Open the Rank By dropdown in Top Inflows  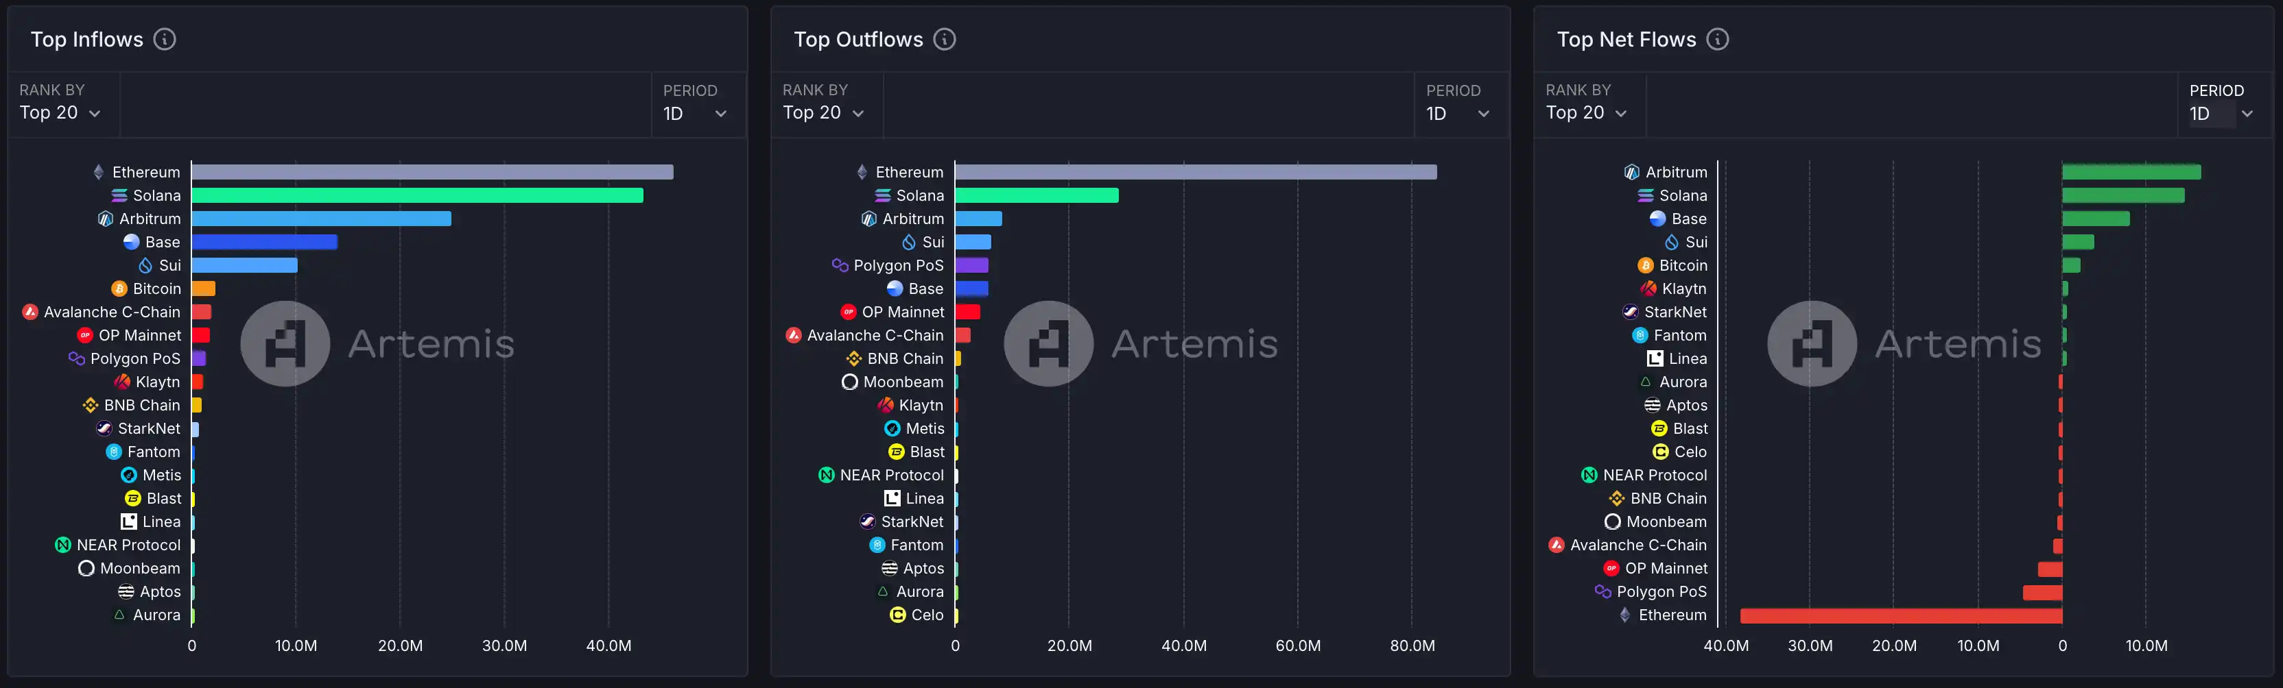60,112
